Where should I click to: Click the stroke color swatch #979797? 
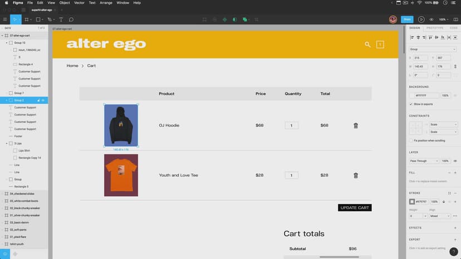point(412,201)
